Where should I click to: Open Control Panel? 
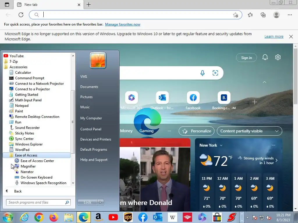[x=91, y=129]
